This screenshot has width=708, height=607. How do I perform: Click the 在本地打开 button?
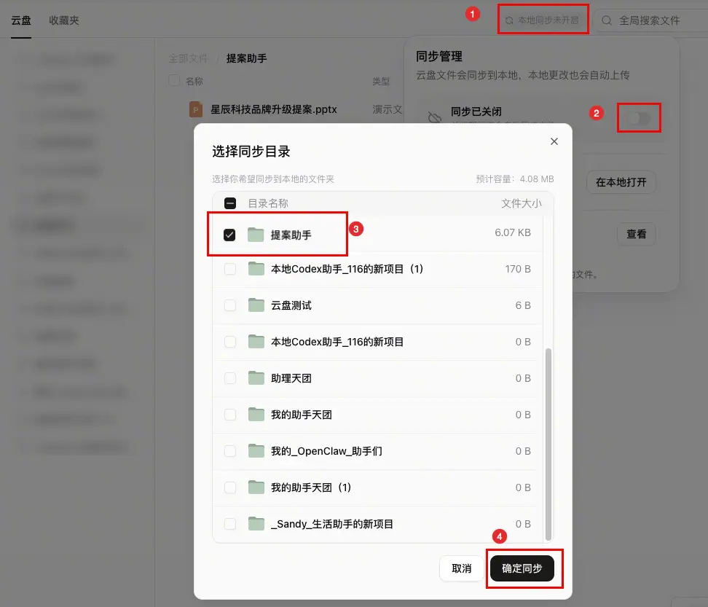click(x=621, y=182)
